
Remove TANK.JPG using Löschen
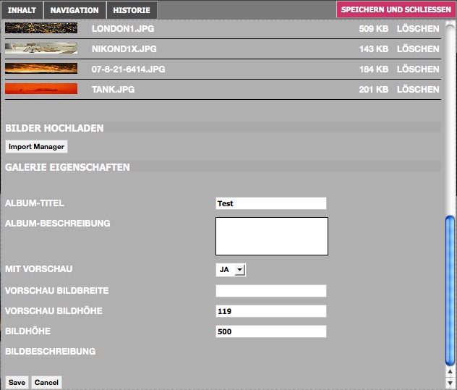[x=417, y=90]
